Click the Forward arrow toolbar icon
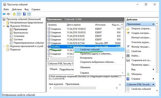 [8, 14]
